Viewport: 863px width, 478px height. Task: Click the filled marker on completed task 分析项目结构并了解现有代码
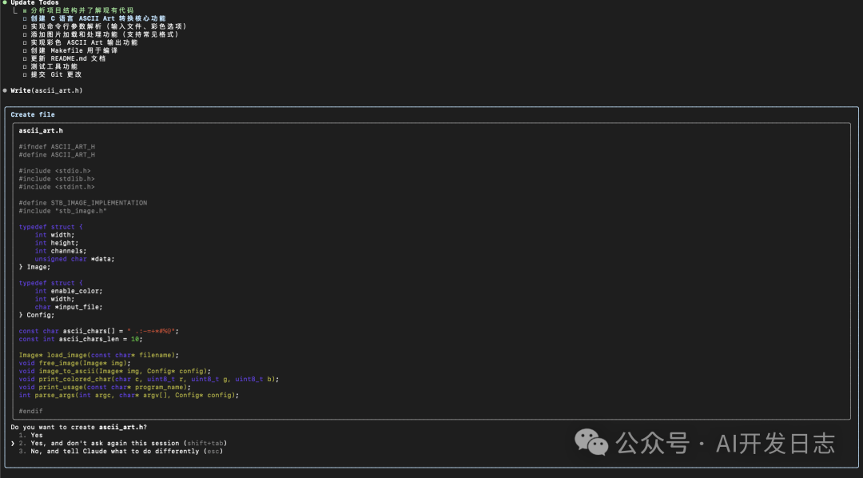click(x=24, y=10)
